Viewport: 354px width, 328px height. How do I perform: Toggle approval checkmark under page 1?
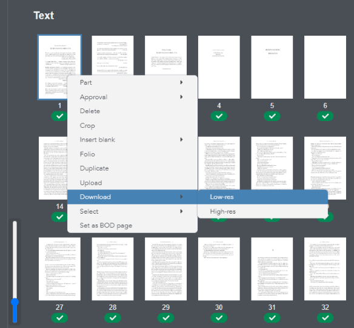[x=59, y=116]
